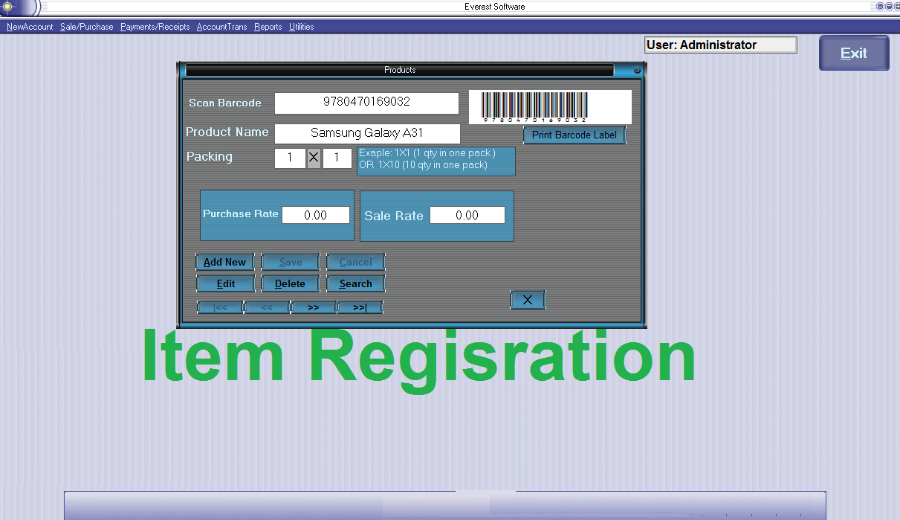Screen dimensions: 900x520
Task: Go to the next product record
Action: click(313, 307)
